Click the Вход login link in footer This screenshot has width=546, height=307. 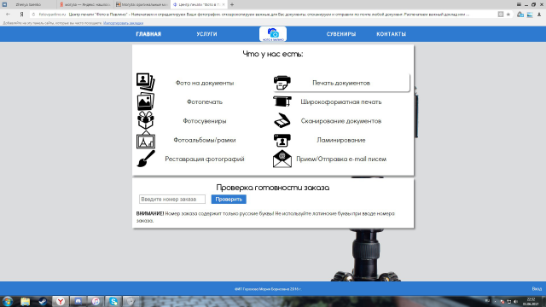537,289
